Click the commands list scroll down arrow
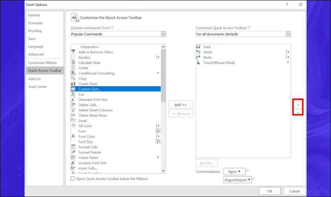 click(163, 171)
